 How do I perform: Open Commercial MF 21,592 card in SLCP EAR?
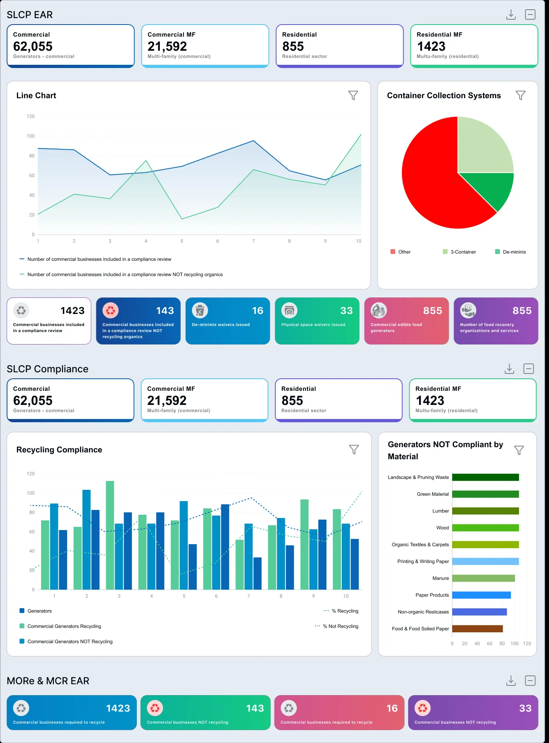click(205, 46)
